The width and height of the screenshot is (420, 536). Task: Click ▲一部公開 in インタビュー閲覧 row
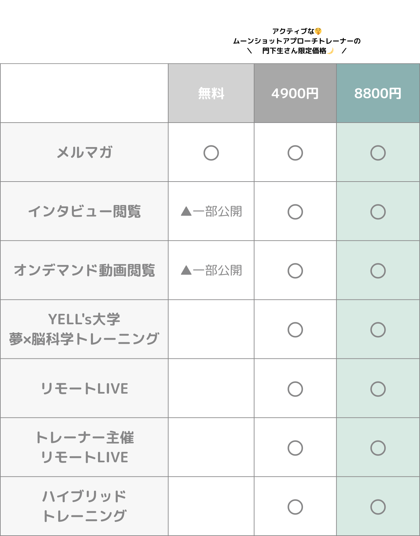[211, 212]
